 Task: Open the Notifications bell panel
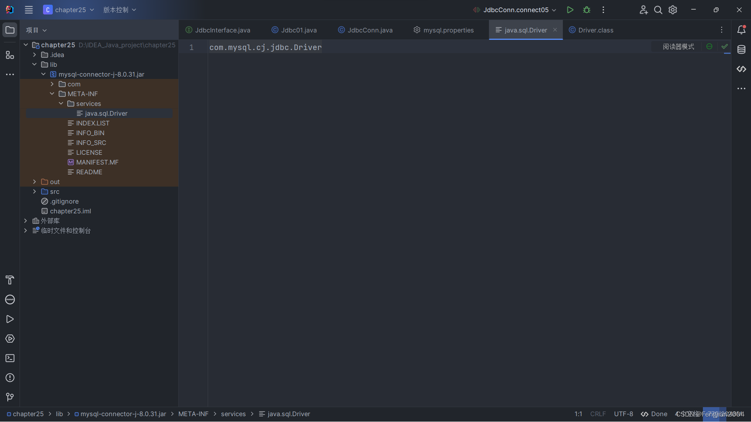741,30
